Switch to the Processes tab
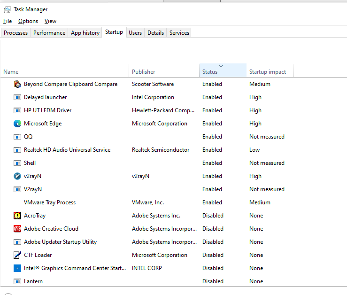Viewport: 347px width, 295px height. pos(16,33)
